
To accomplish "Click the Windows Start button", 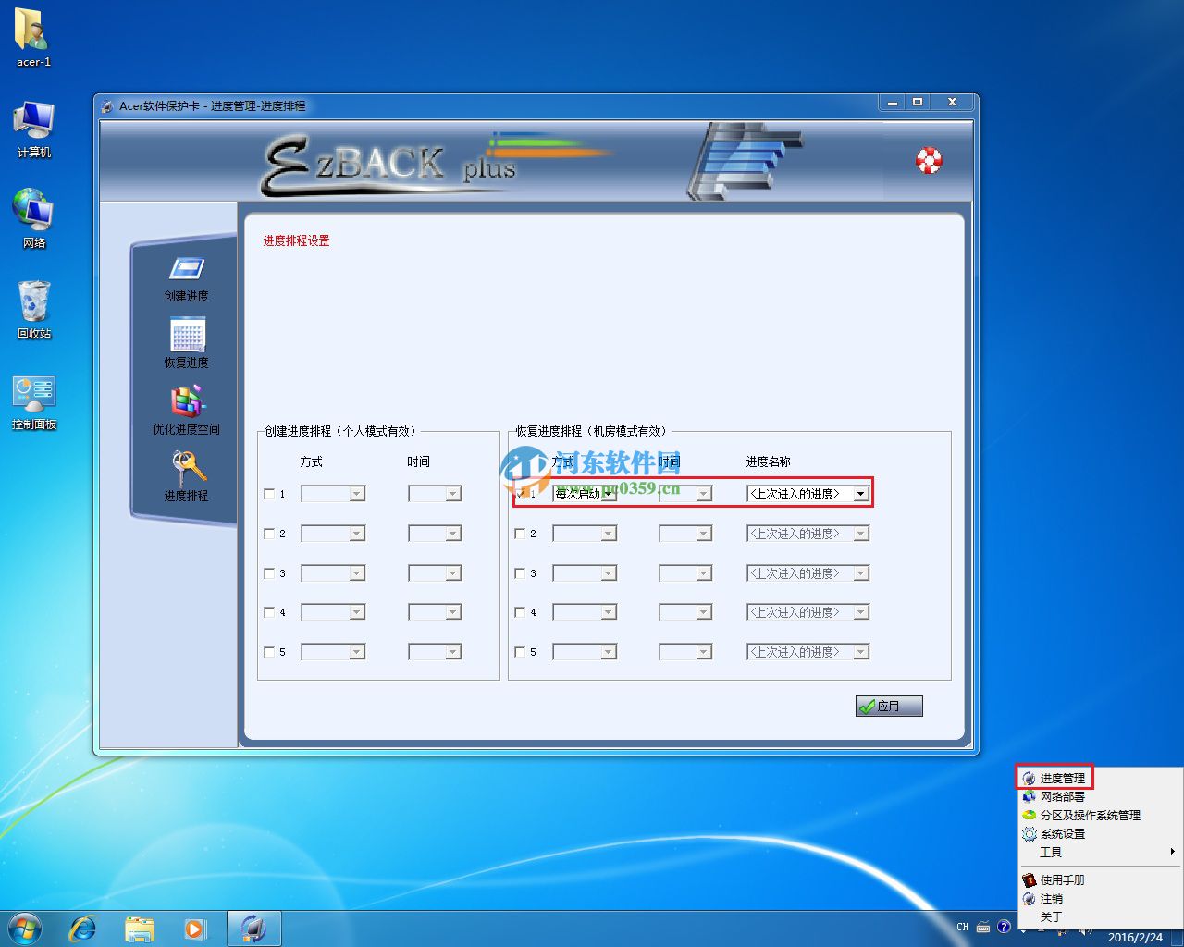I will coord(25,929).
